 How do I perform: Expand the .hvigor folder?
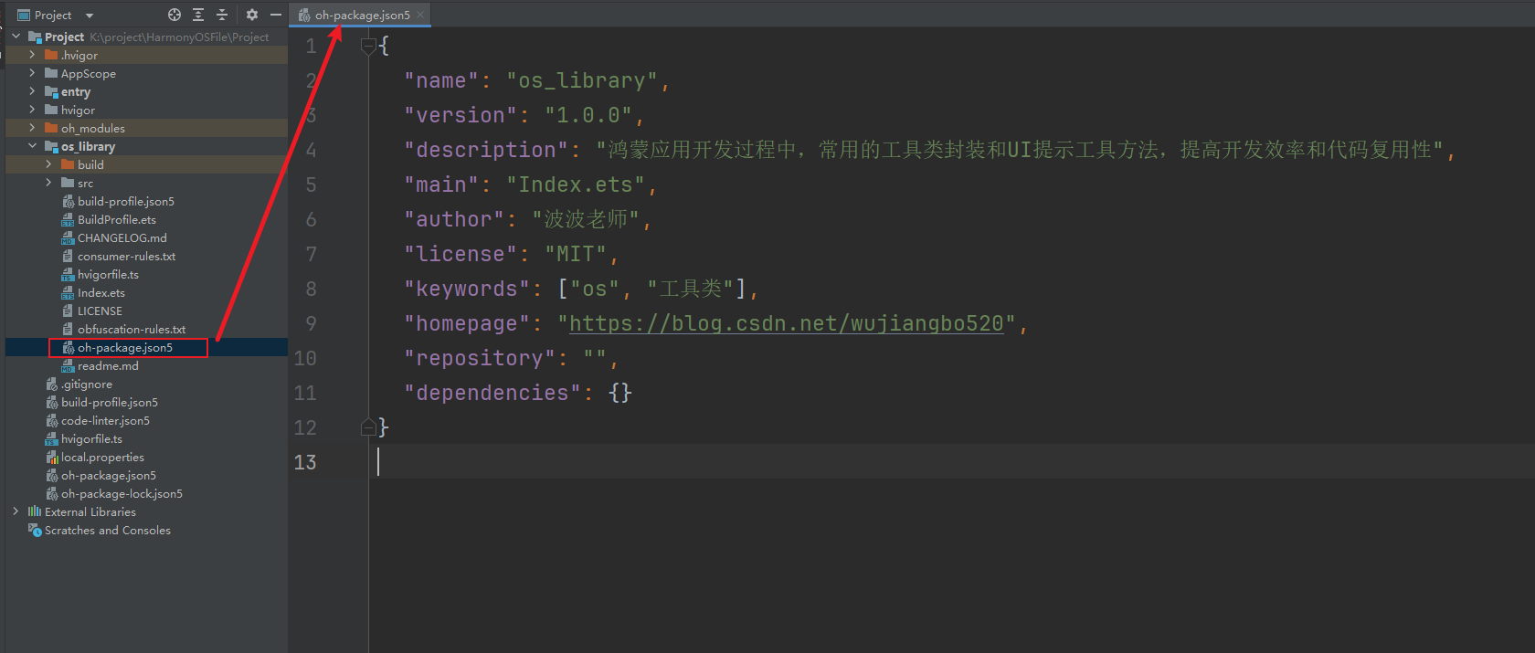pos(33,55)
